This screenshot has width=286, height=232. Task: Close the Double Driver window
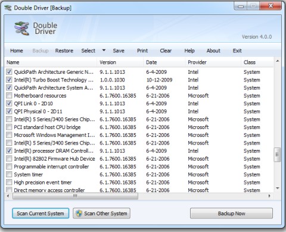click(x=271, y=6)
